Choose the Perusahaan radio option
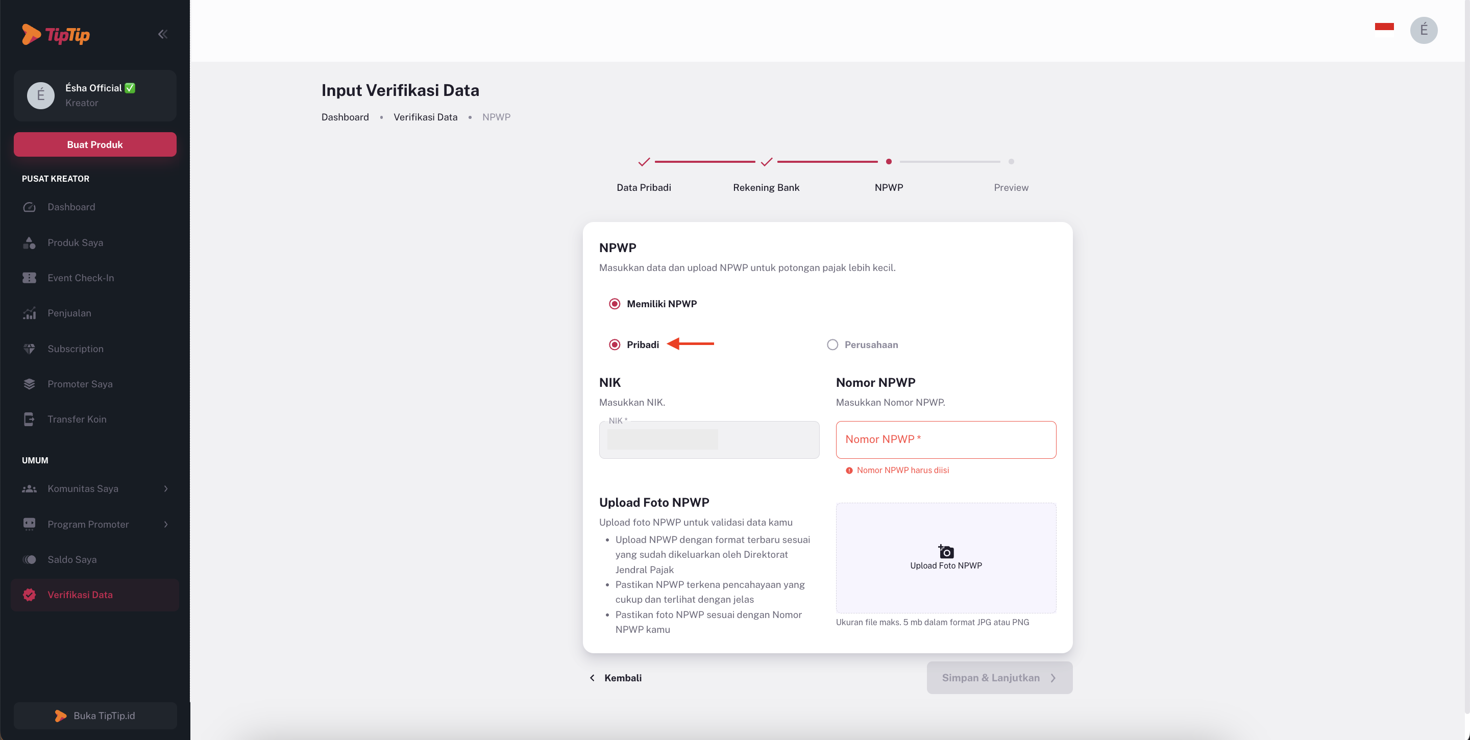This screenshot has width=1470, height=740. point(832,344)
